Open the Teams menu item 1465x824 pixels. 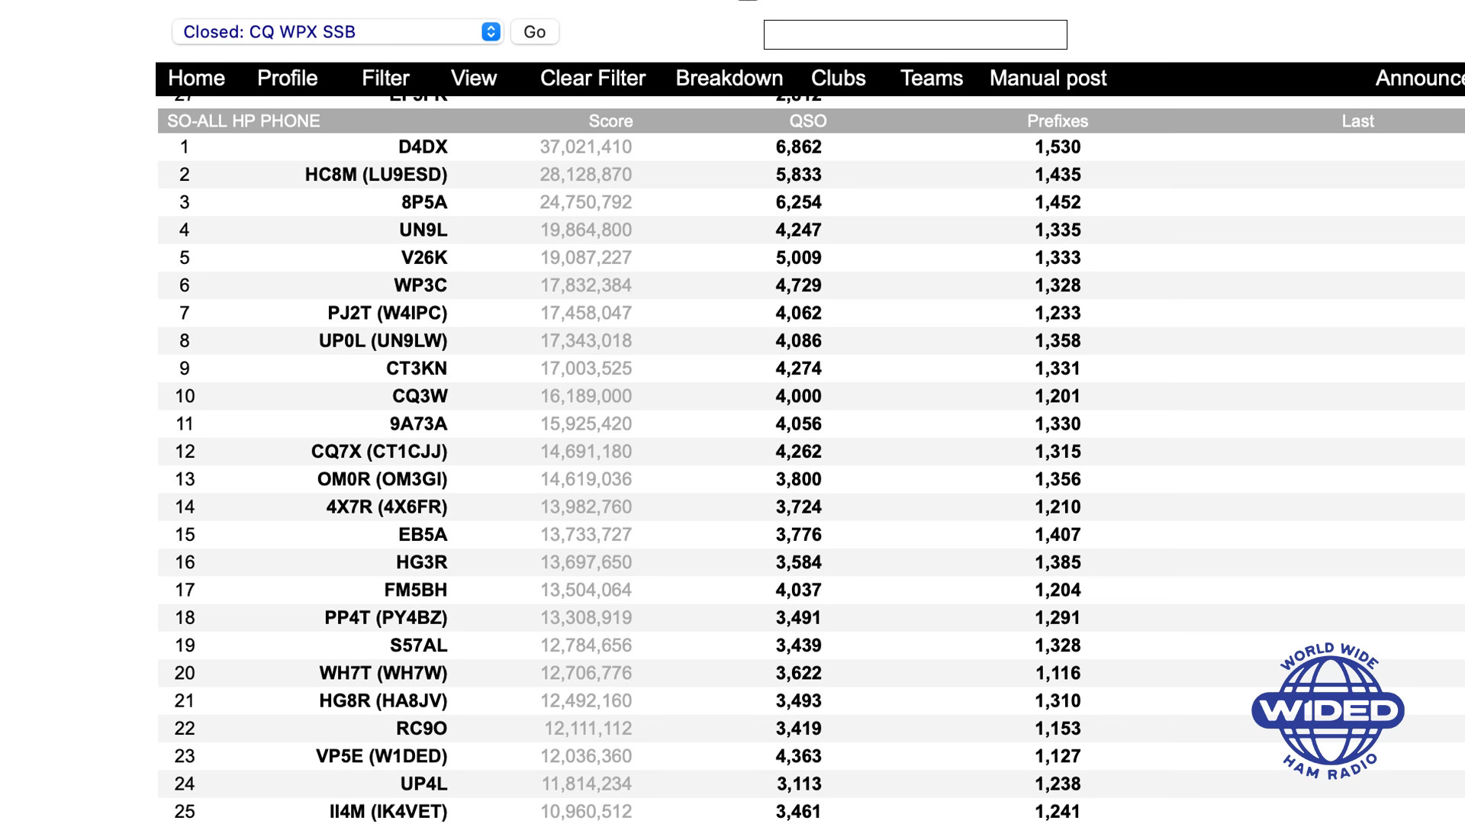[x=932, y=78]
